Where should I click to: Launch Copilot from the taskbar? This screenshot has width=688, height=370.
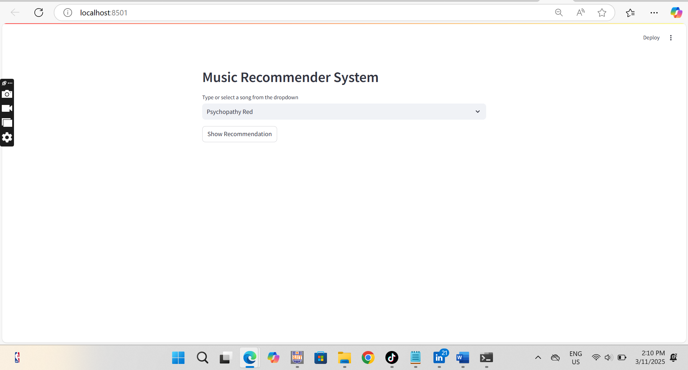click(x=273, y=357)
